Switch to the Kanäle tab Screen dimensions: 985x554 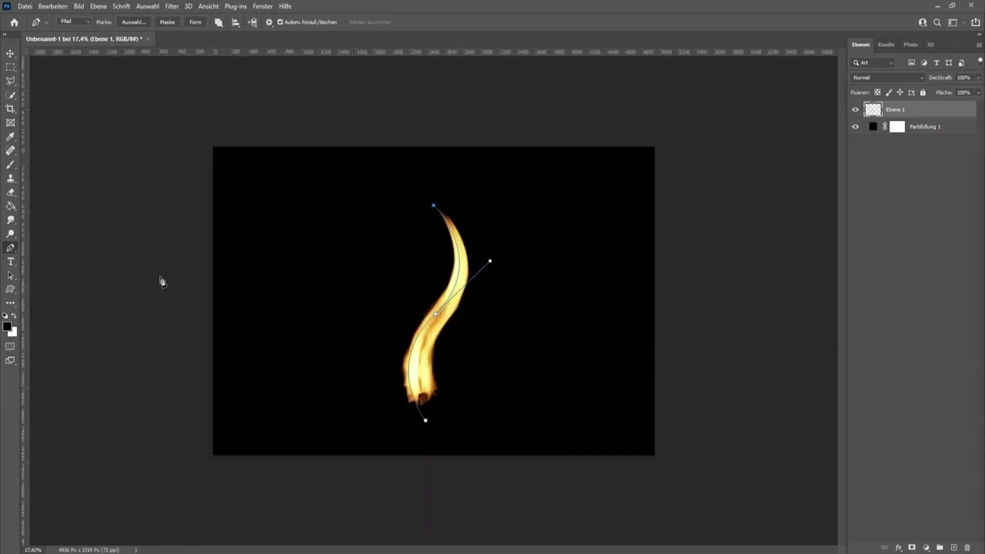(886, 45)
